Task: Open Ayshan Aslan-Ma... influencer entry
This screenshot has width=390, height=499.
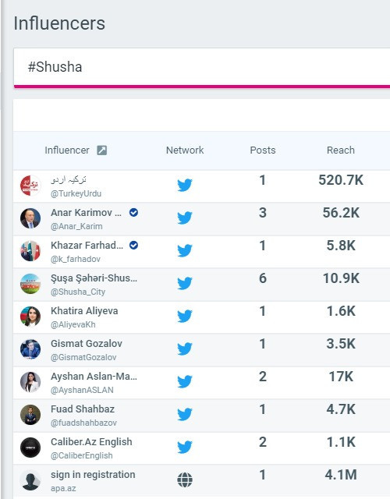Action: pyautogui.click(x=94, y=376)
